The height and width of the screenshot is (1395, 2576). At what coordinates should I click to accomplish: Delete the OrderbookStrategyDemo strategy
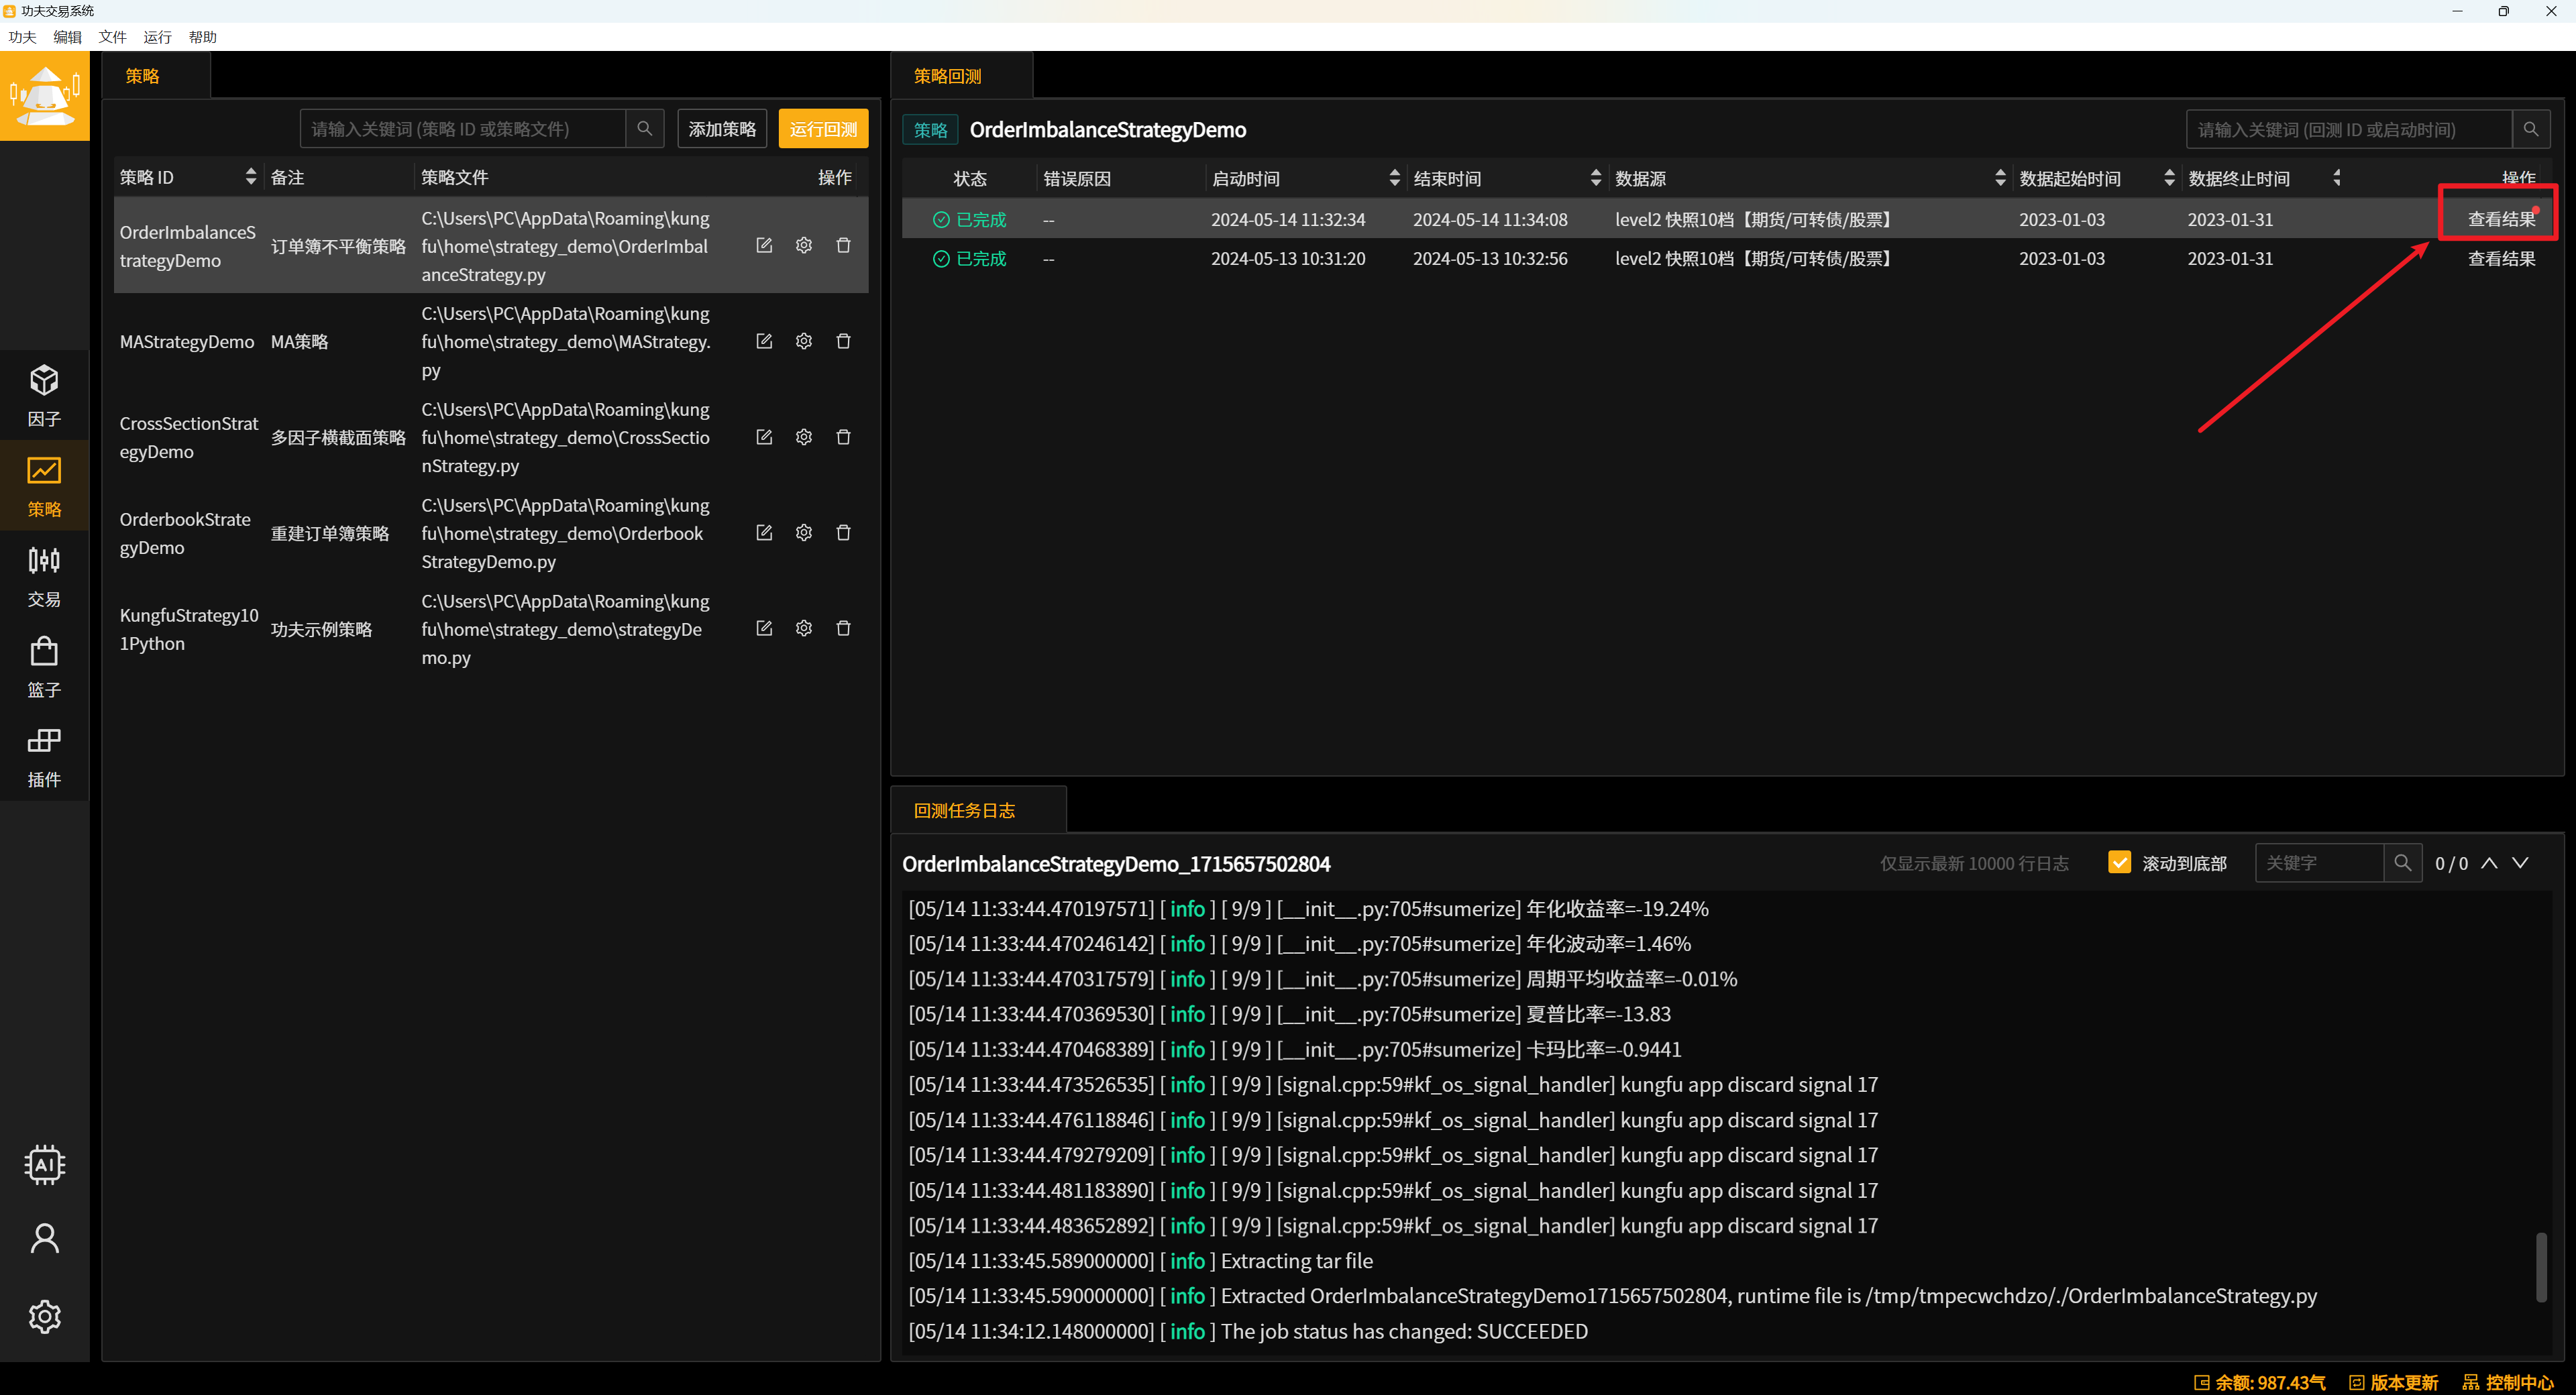pos(843,533)
